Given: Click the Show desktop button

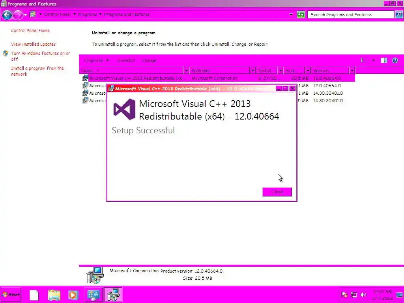Looking at the screenshot, I should click(399, 295).
